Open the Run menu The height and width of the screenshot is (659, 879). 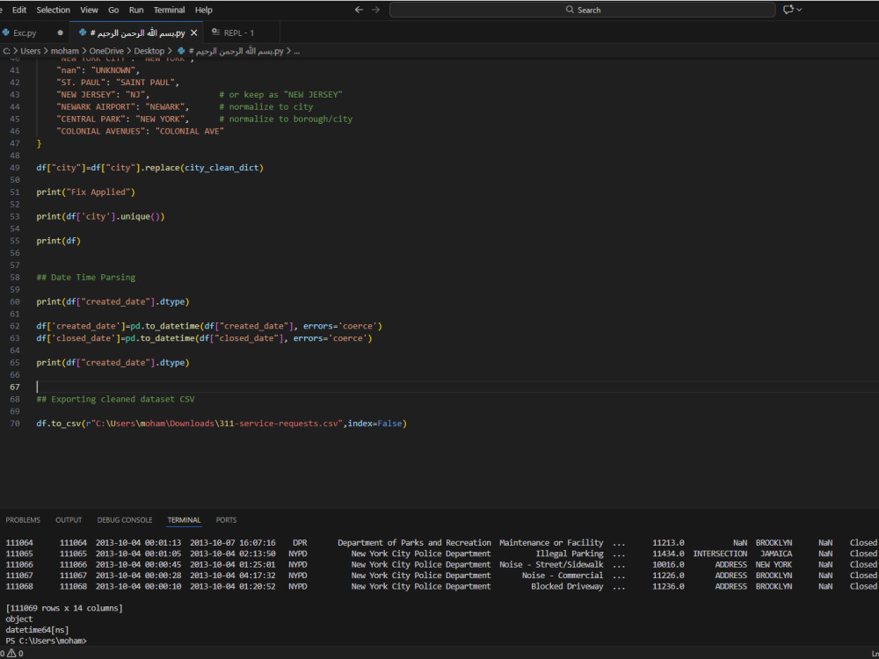click(136, 10)
